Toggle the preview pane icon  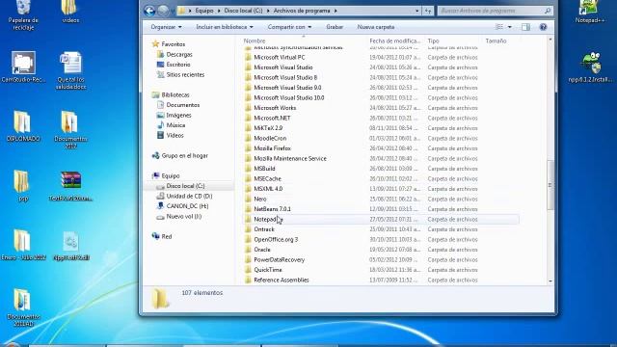click(525, 27)
